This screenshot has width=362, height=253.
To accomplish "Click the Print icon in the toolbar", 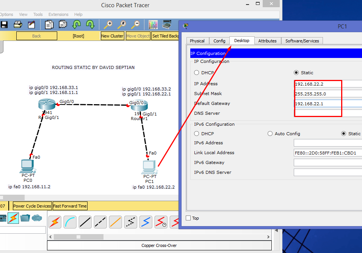I will (x=18, y=25).
